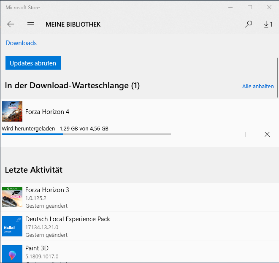This screenshot has height=263, width=279.
Task: Click version number 17134.13.21.0
Action: [42, 227]
